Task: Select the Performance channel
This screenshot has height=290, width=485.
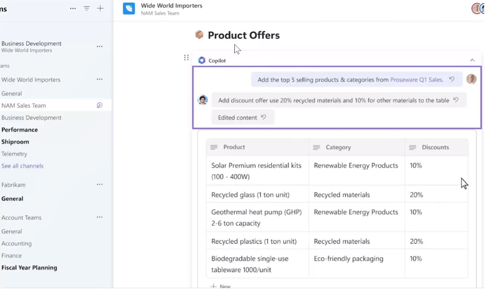Action: point(19,129)
